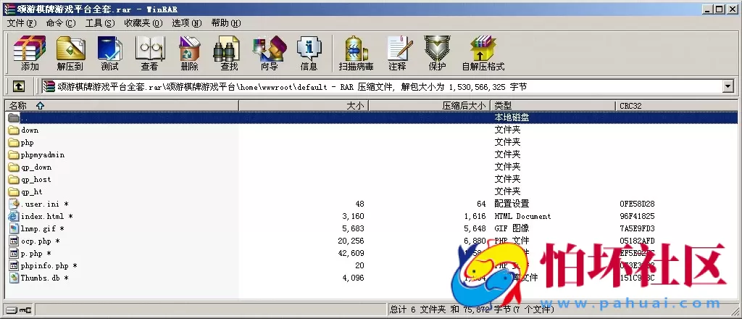Click the p.php file icon

coord(14,253)
